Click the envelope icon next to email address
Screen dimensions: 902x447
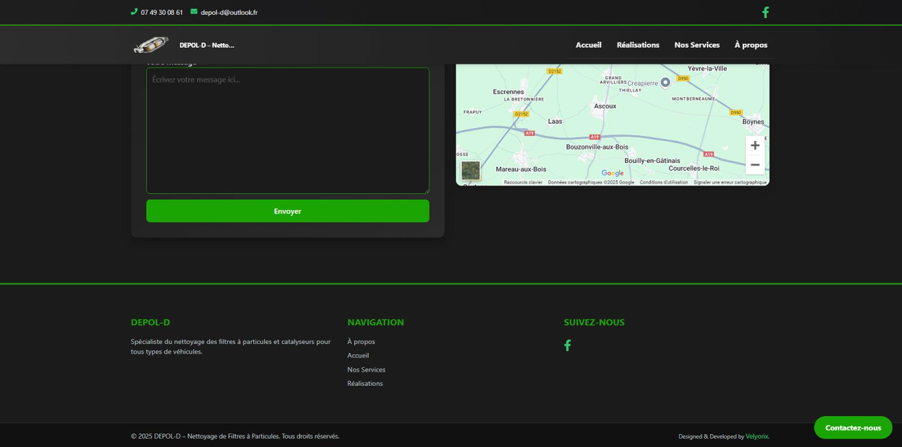tap(194, 11)
